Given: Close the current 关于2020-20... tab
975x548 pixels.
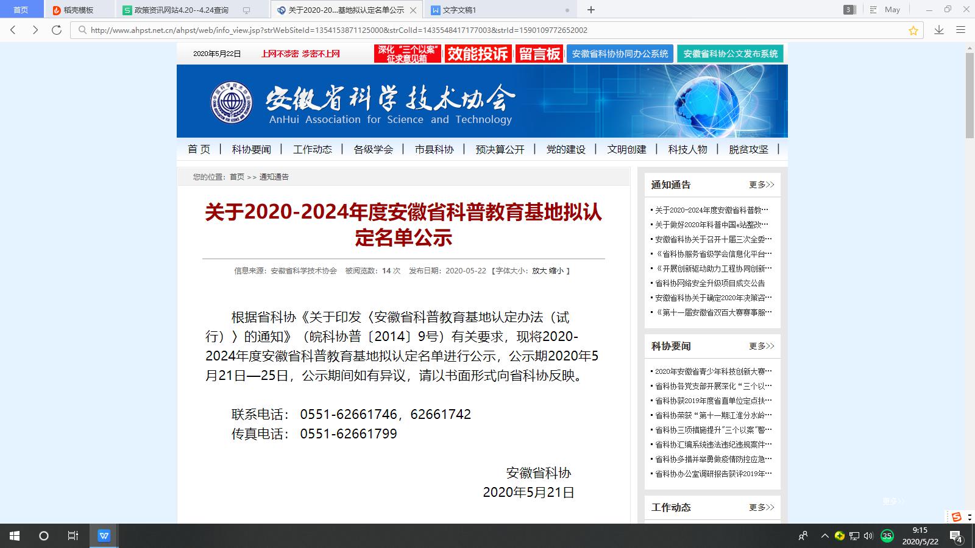Looking at the screenshot, I should [x=414, y=10].
